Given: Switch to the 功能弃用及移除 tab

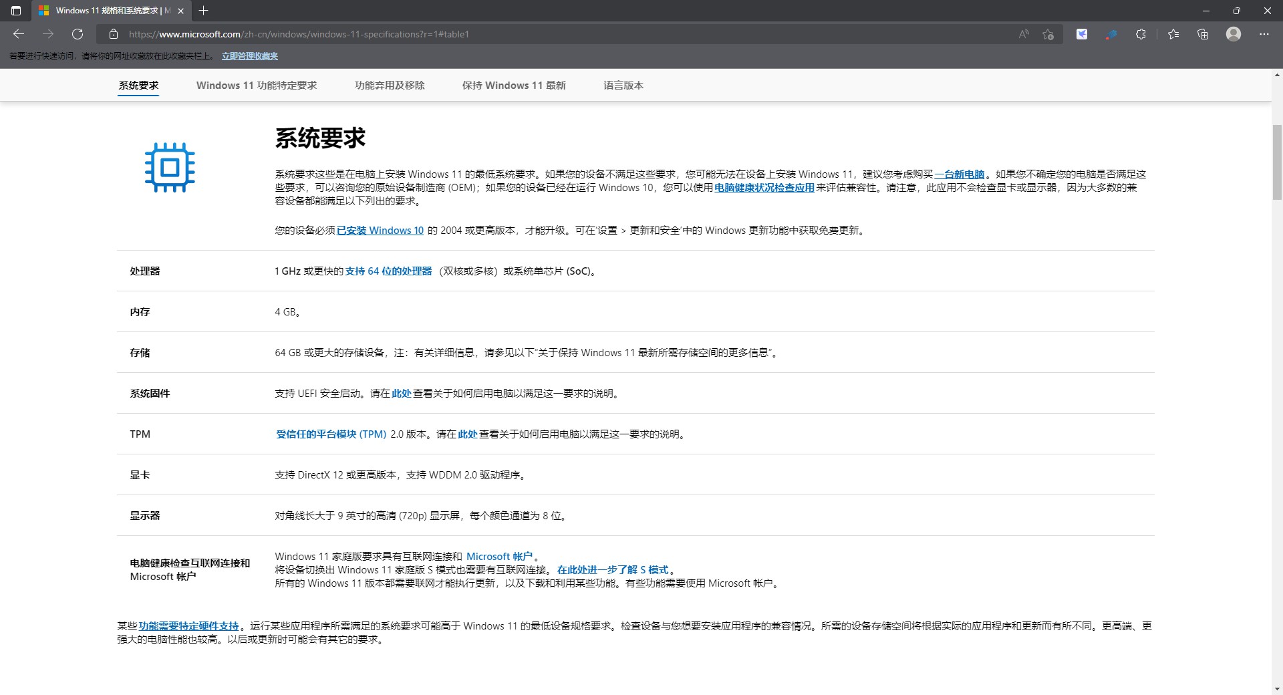Looking at the screenshot, I should [x=390, y=85].
